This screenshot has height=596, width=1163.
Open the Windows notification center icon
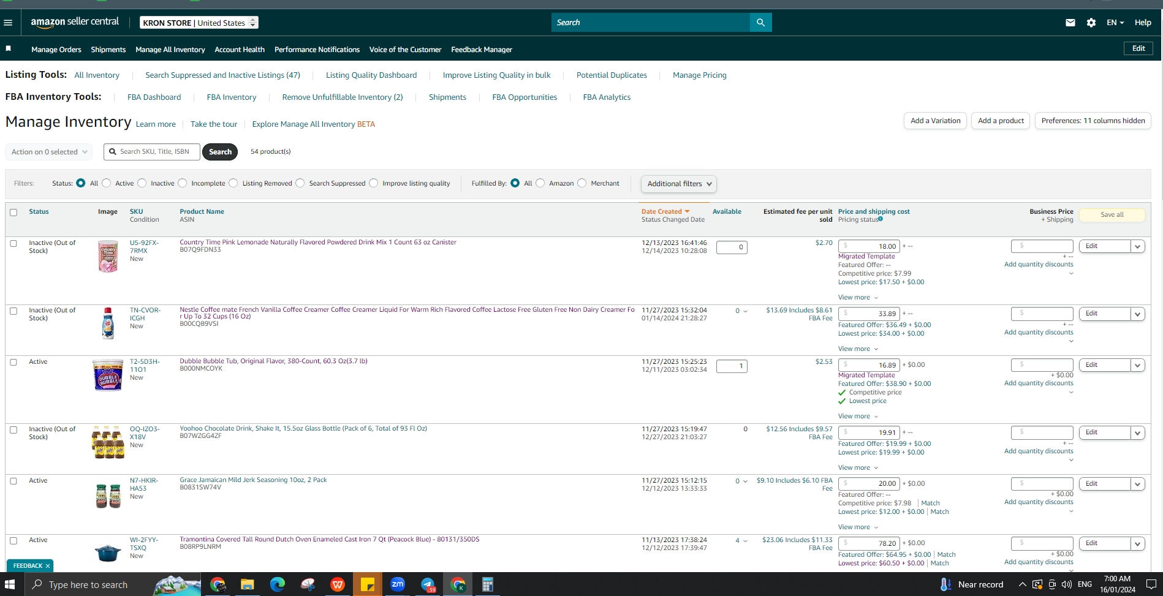coord(1151,584)
